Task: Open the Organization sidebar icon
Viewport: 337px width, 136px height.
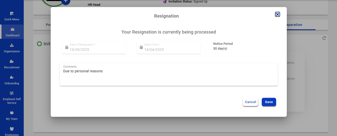Action: pos(12,45)
